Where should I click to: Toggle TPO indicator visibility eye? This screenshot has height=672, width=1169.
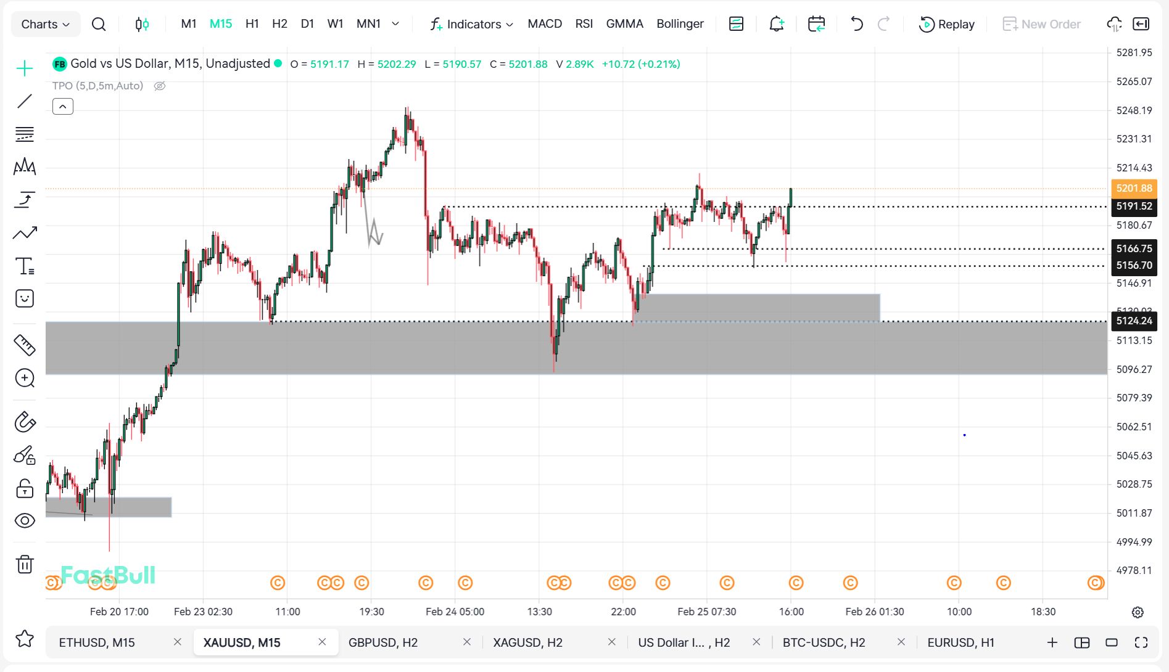160,86
